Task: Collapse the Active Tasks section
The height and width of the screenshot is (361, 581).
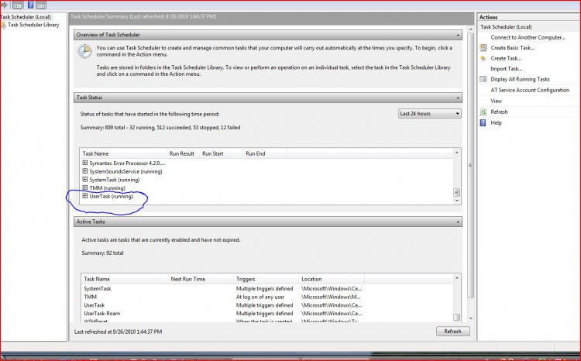Action: point(458,222)
